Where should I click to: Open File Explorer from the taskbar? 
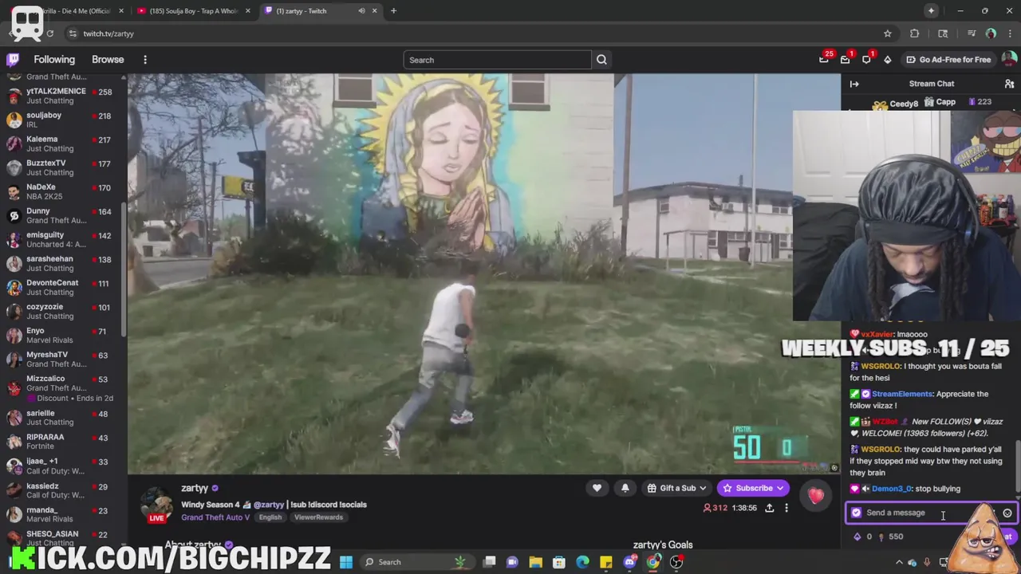(535, 562)
